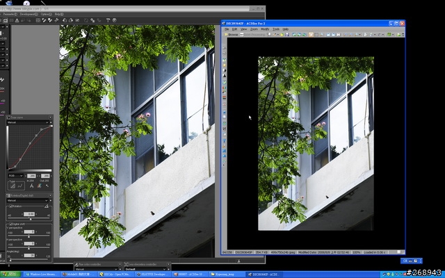Viewport: 445px width, 278px height.
Task: Click the thumbnail grid view icon in SILKYPIX
Action: pyautogui.click(x=38, y=20)
